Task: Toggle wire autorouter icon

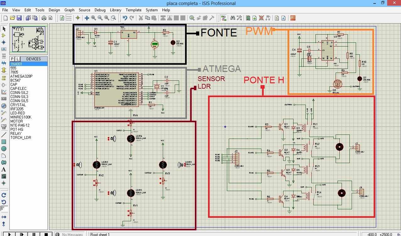Action: [x=223, y=18]
